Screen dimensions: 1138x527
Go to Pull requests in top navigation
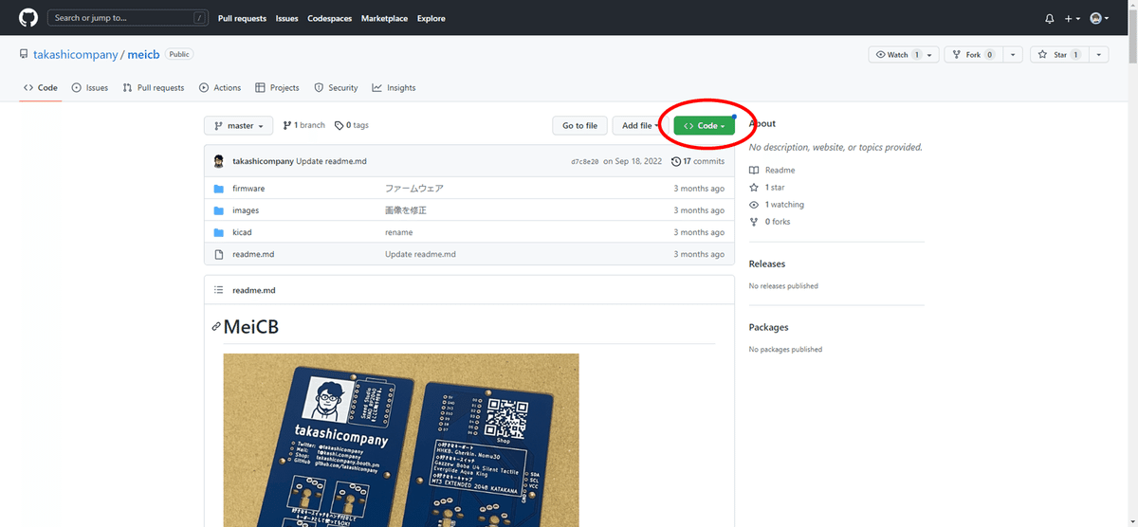pyautogui.click(x=243, y=18)
